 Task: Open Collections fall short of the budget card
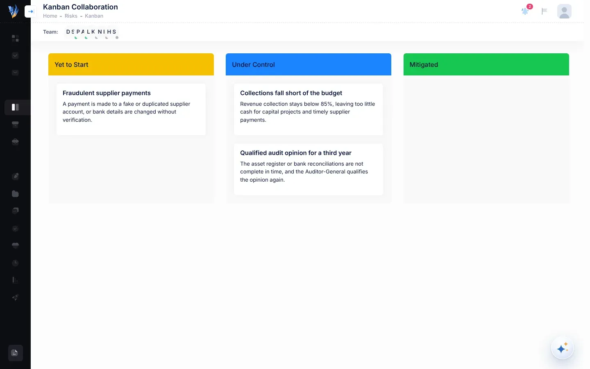point(309,109)
